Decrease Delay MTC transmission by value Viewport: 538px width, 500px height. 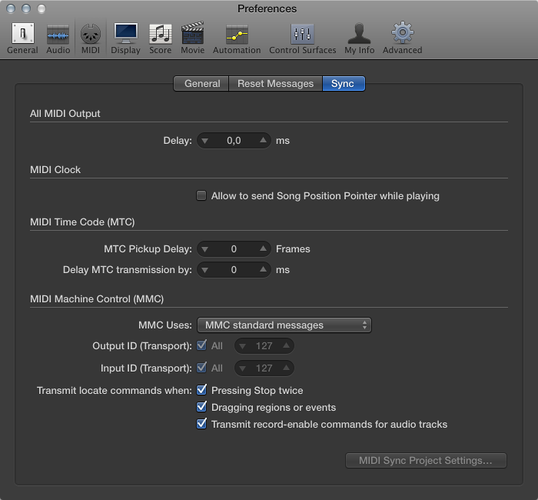[x=205, y=270]
